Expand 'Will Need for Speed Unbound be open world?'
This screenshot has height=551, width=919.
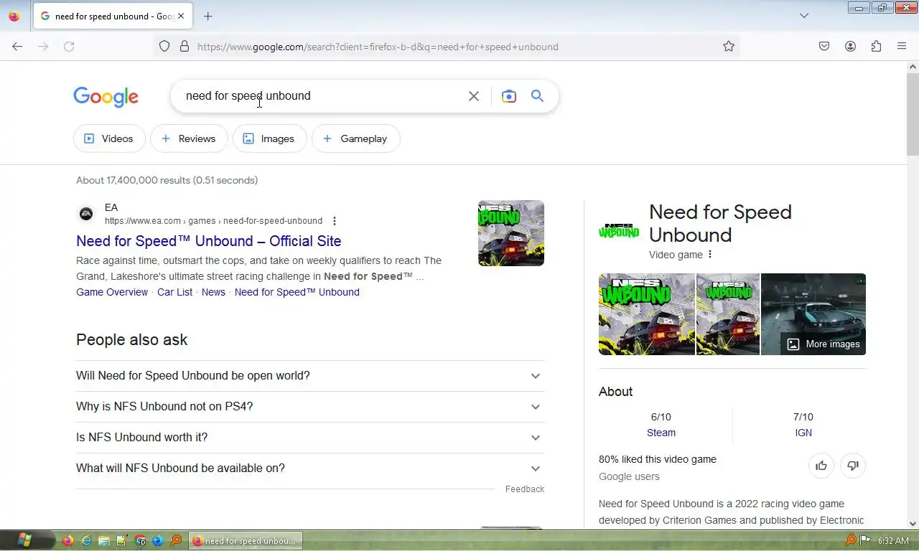pyautogui.click(x=310, y=376)
